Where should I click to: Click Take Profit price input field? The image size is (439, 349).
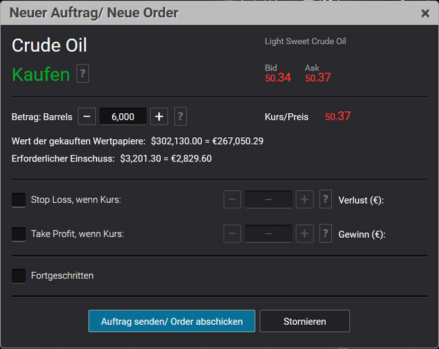[269, 233]
